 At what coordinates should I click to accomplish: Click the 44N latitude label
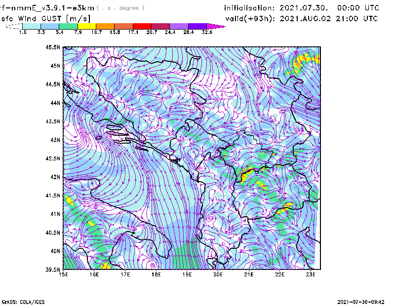pyautogui.click(x=55, y=103)
